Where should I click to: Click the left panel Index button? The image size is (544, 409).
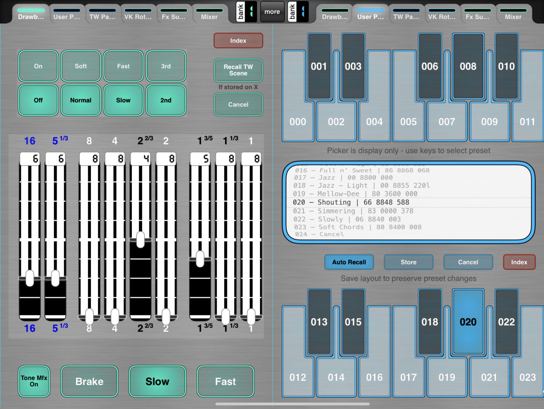(238, 41)
